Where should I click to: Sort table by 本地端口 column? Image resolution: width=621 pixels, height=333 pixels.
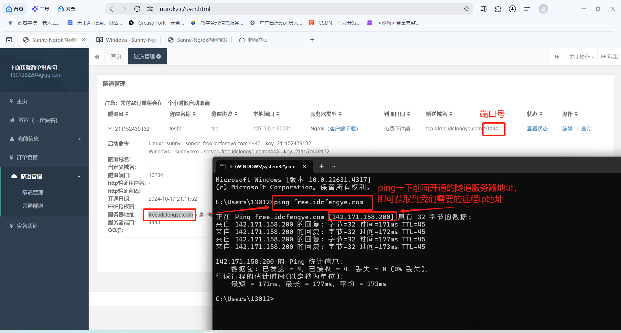266,114
